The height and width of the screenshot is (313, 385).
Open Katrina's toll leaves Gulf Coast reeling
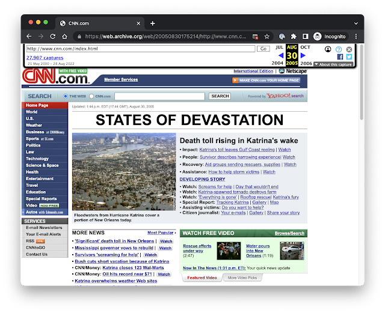point(237,150)
